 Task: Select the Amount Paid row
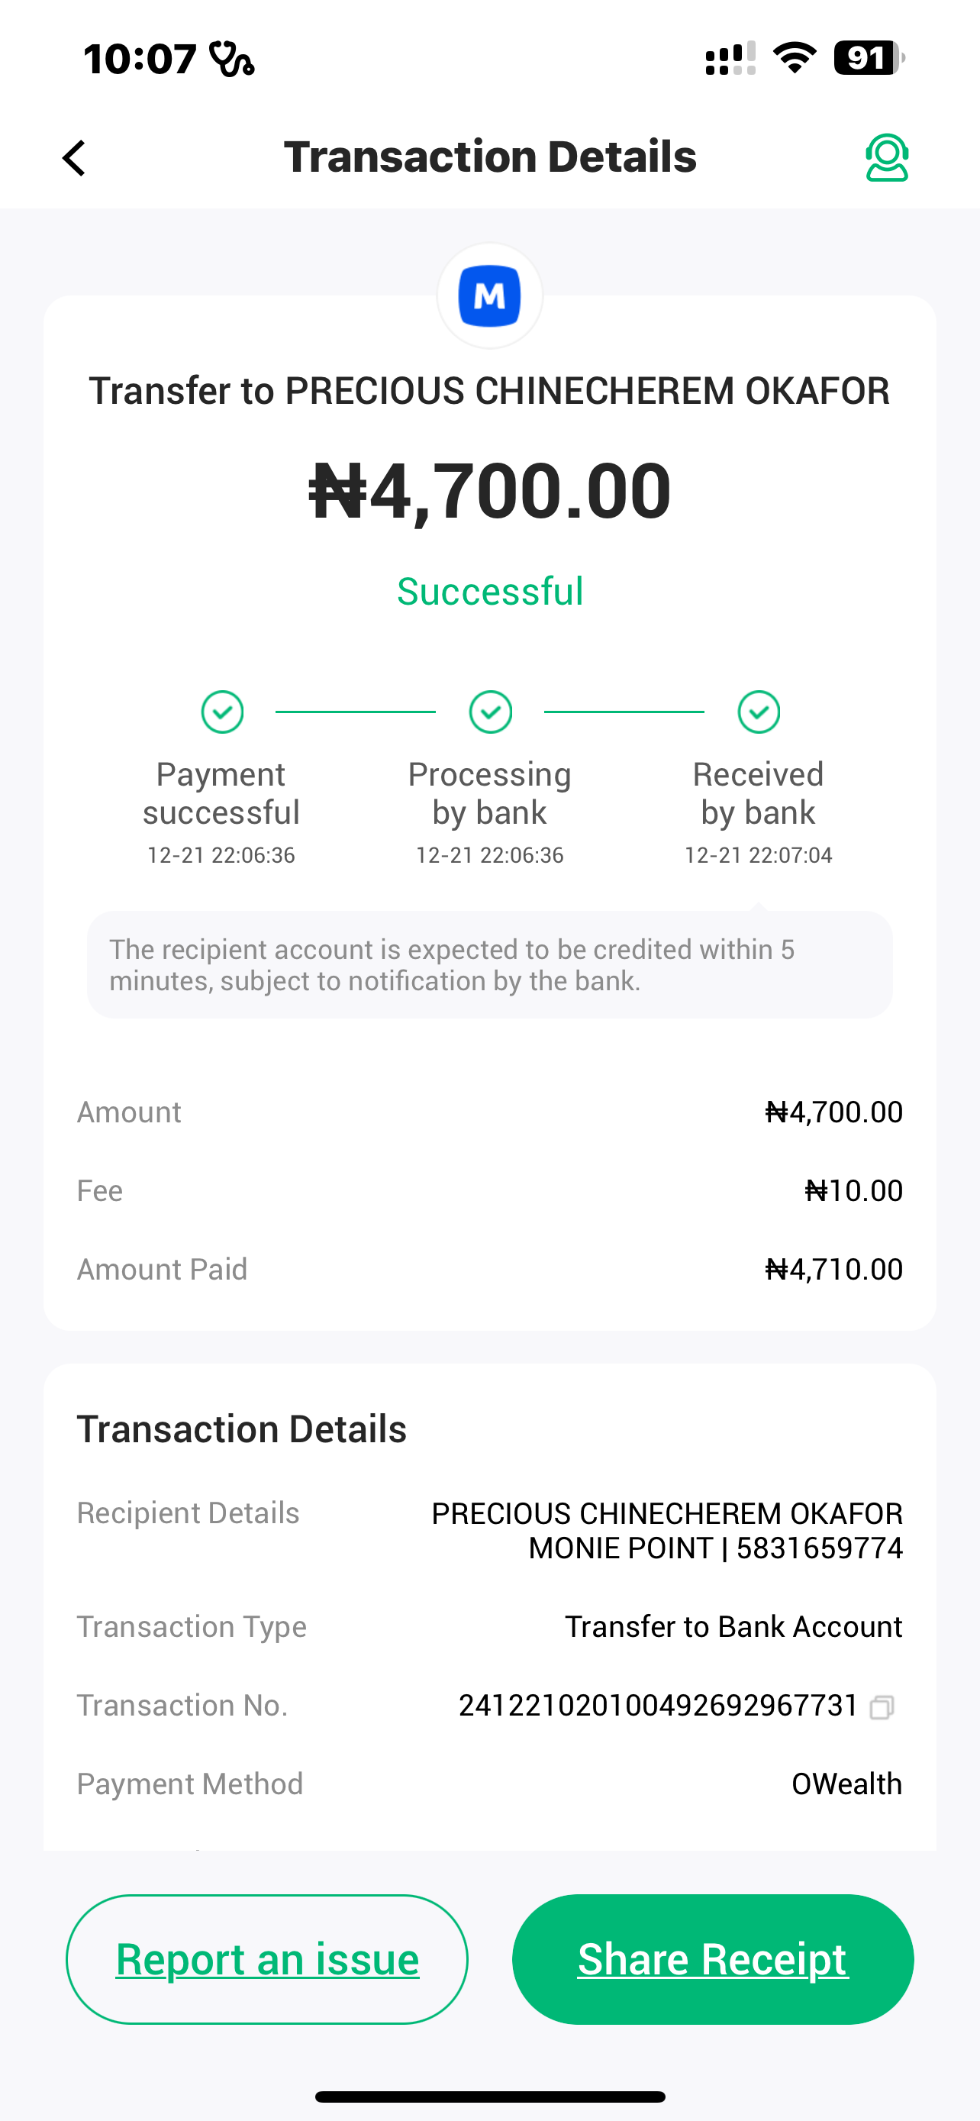tap(489, 1269)
